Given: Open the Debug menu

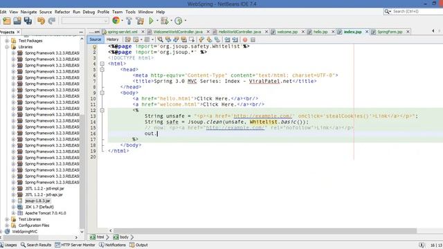Looking at the screenshot, I should pos(89,12).
